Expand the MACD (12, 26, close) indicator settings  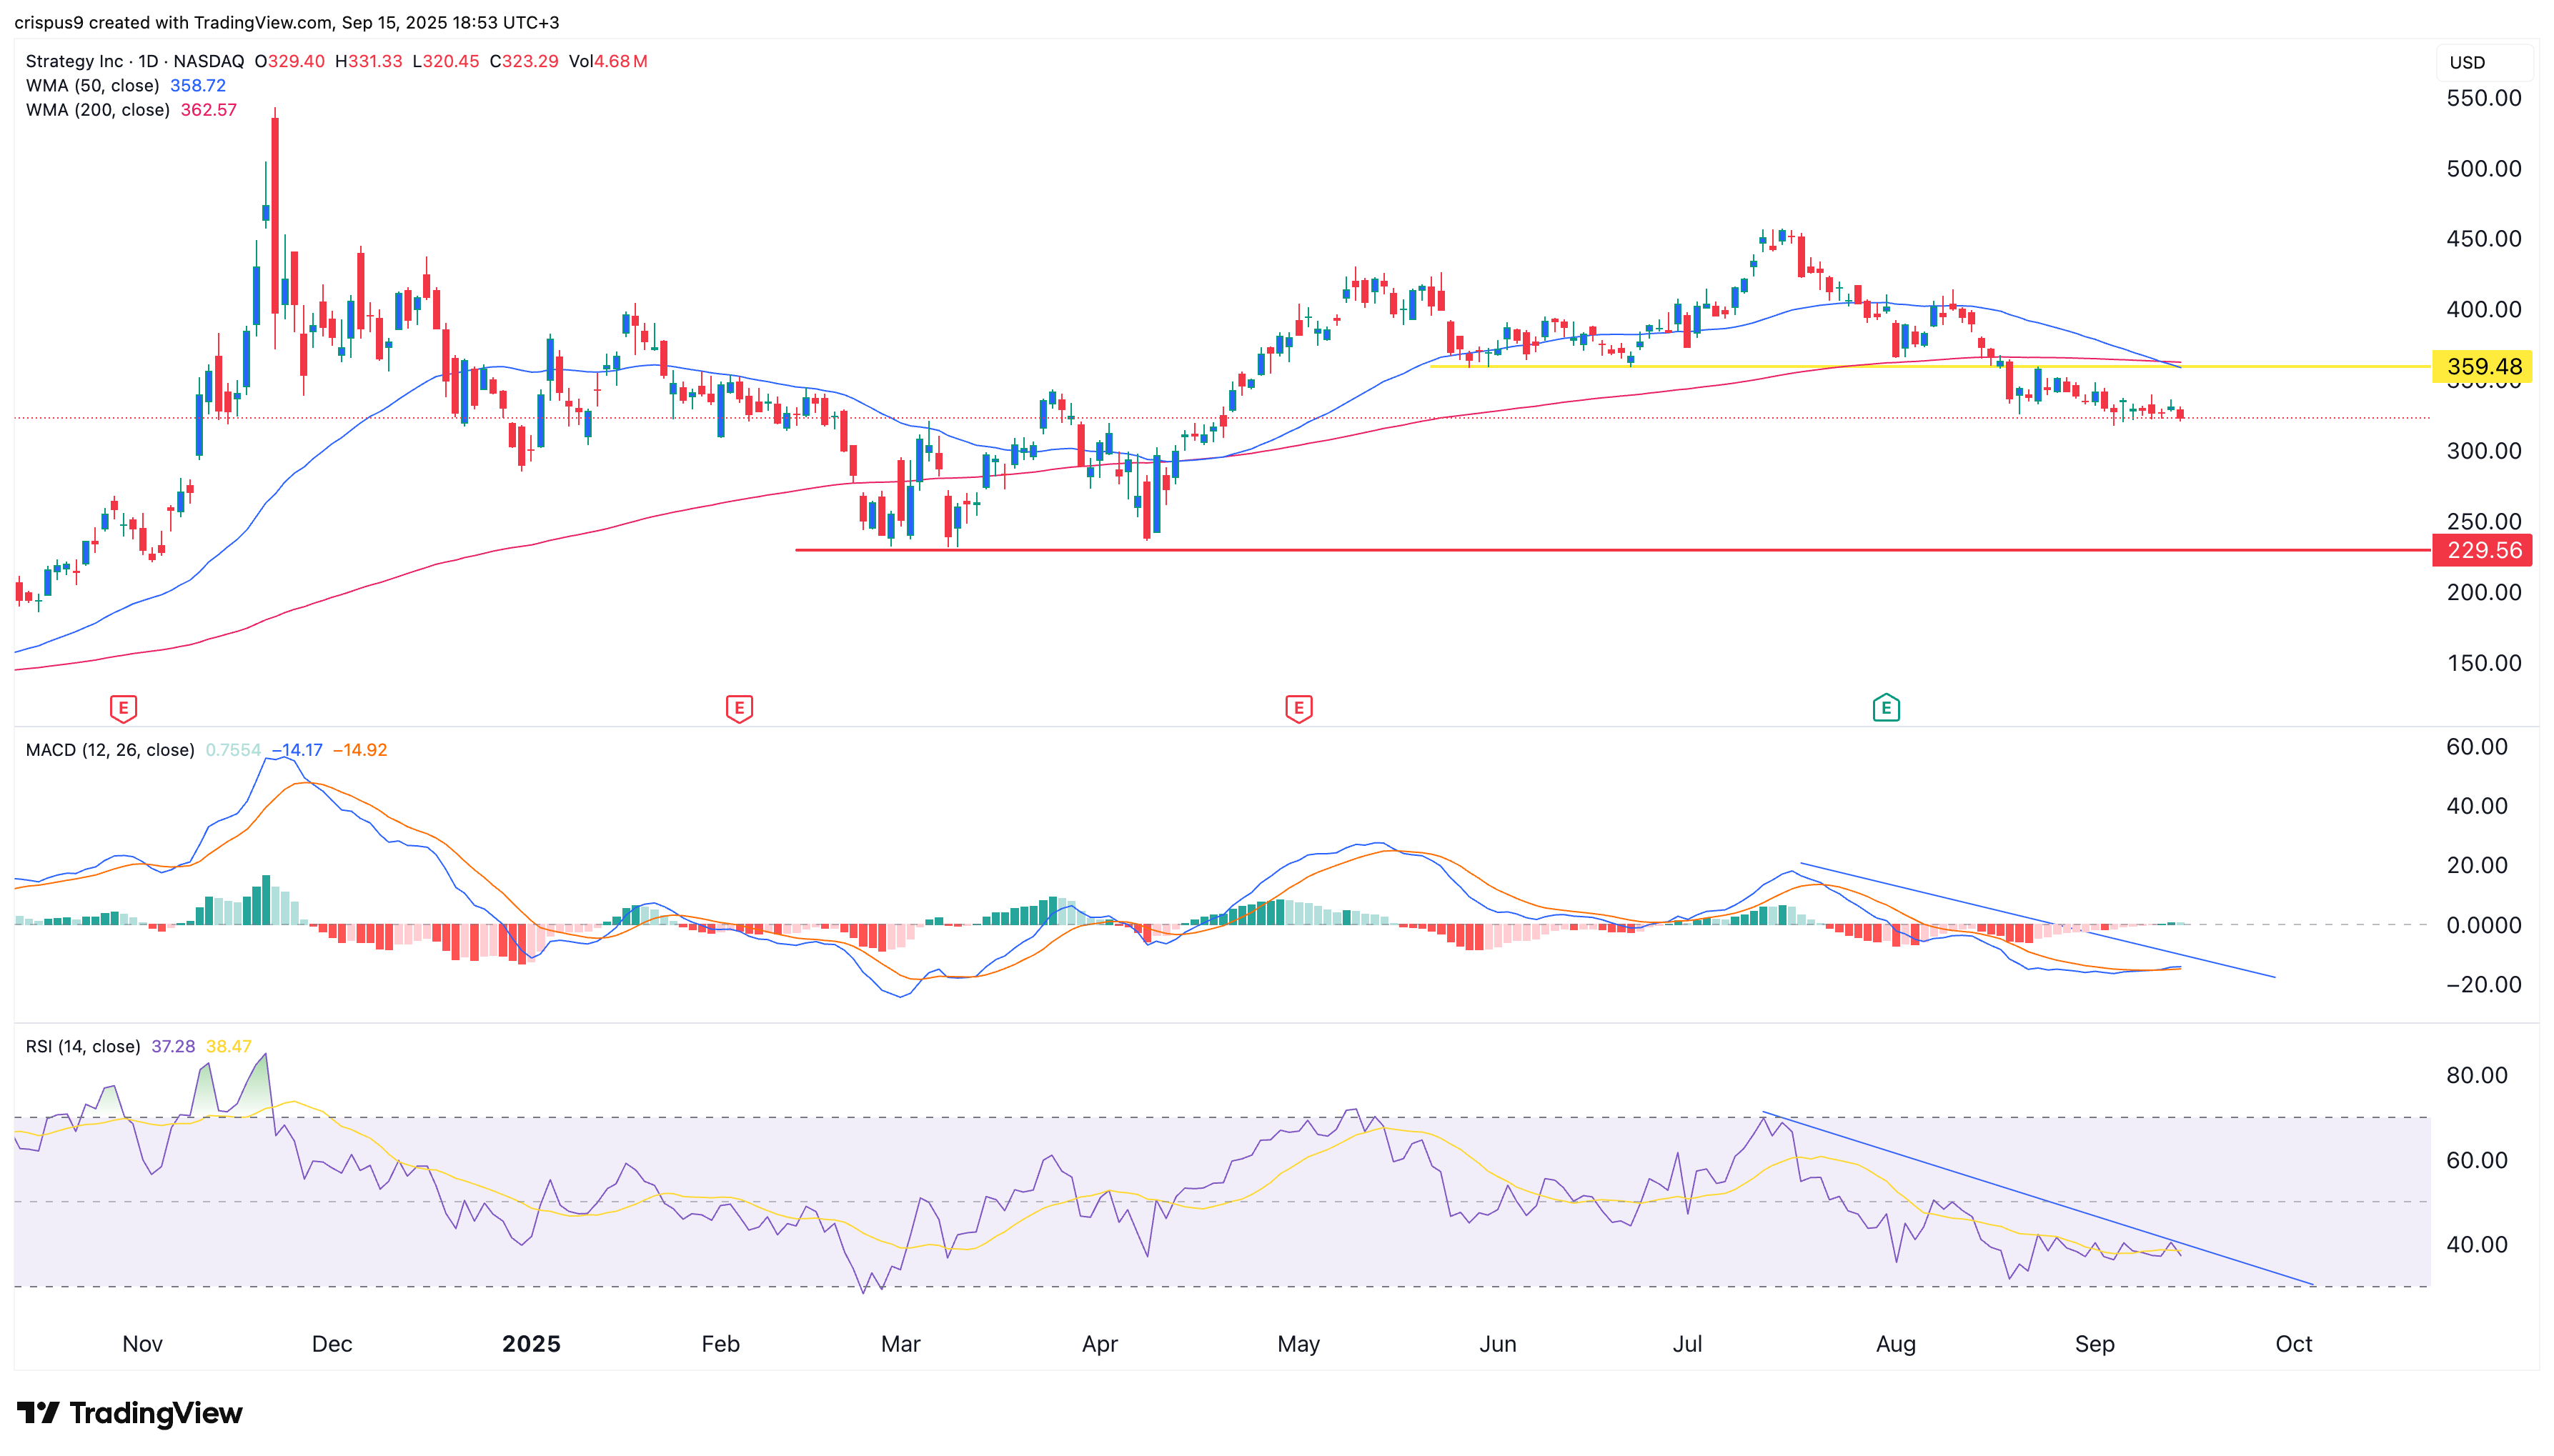click(110, 749)
